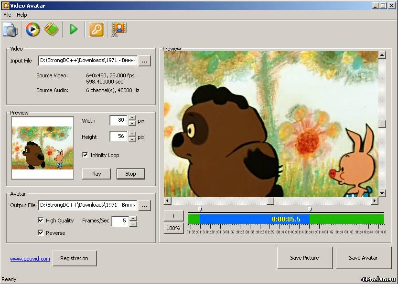Open the www.geovid.com link

(x=30, y=259)
